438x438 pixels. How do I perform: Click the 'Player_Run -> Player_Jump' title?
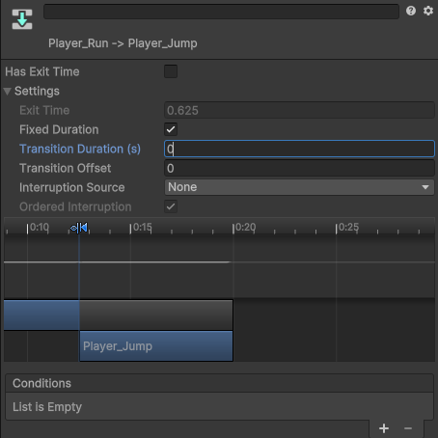(x=123, y=43)
